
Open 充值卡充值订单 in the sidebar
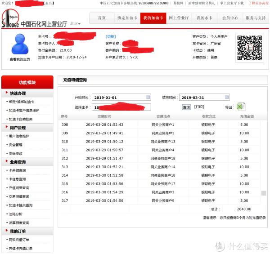click(x=21, y=248)
